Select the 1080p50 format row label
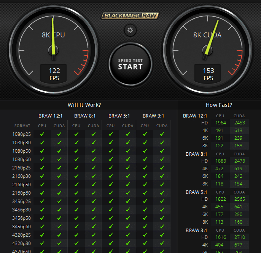The width and height of the screenshot is (261, 253). click(x=21, y=151)
